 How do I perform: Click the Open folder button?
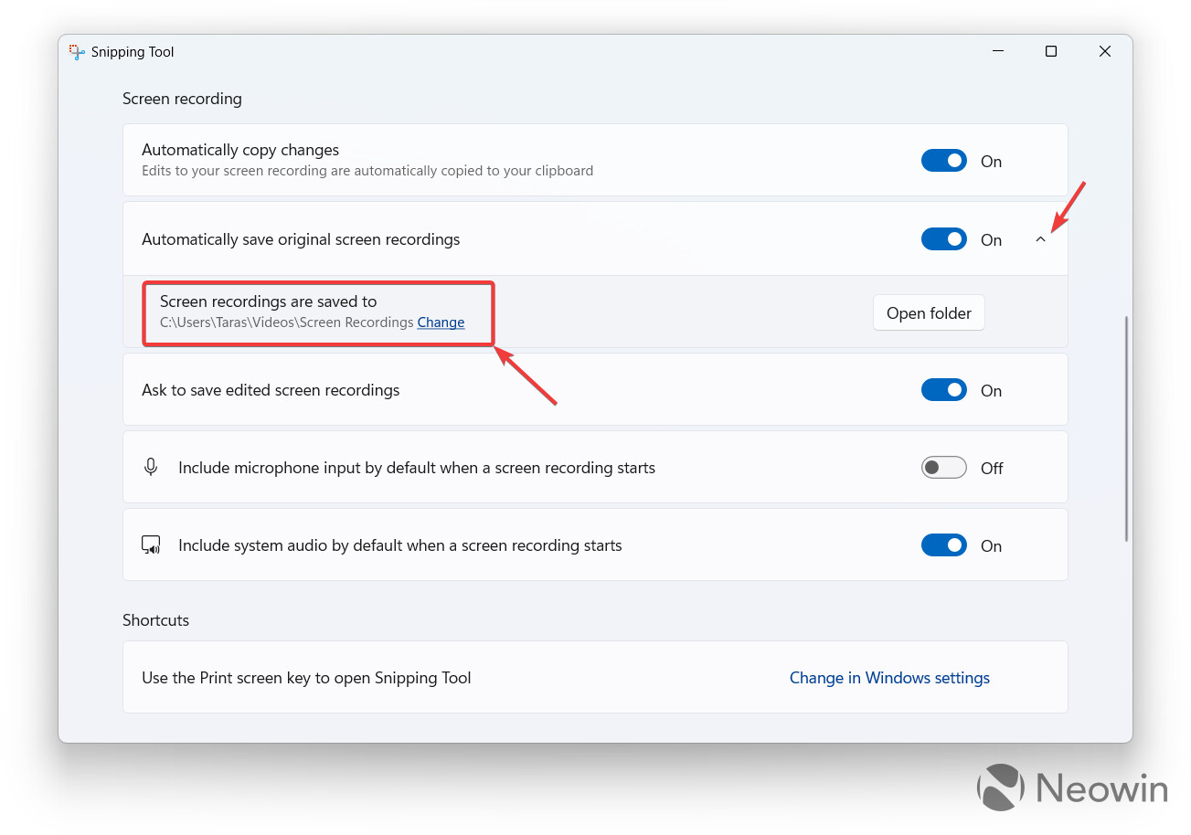(x=929, y=312)
